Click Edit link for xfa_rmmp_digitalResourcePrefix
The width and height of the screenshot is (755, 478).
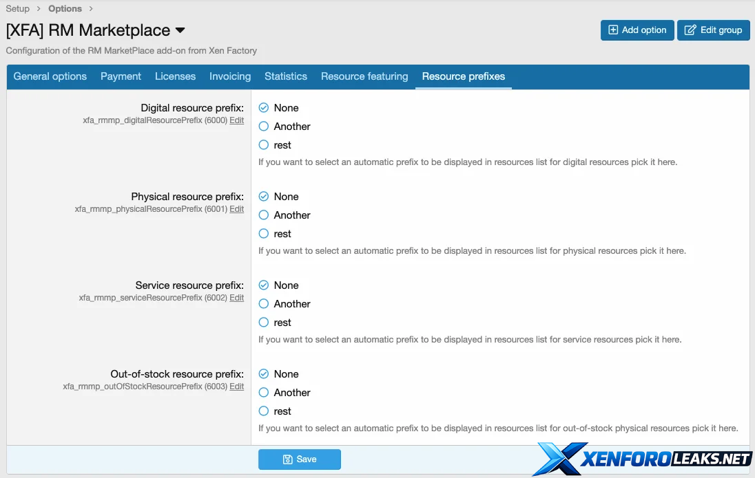[x=237, y=120]
